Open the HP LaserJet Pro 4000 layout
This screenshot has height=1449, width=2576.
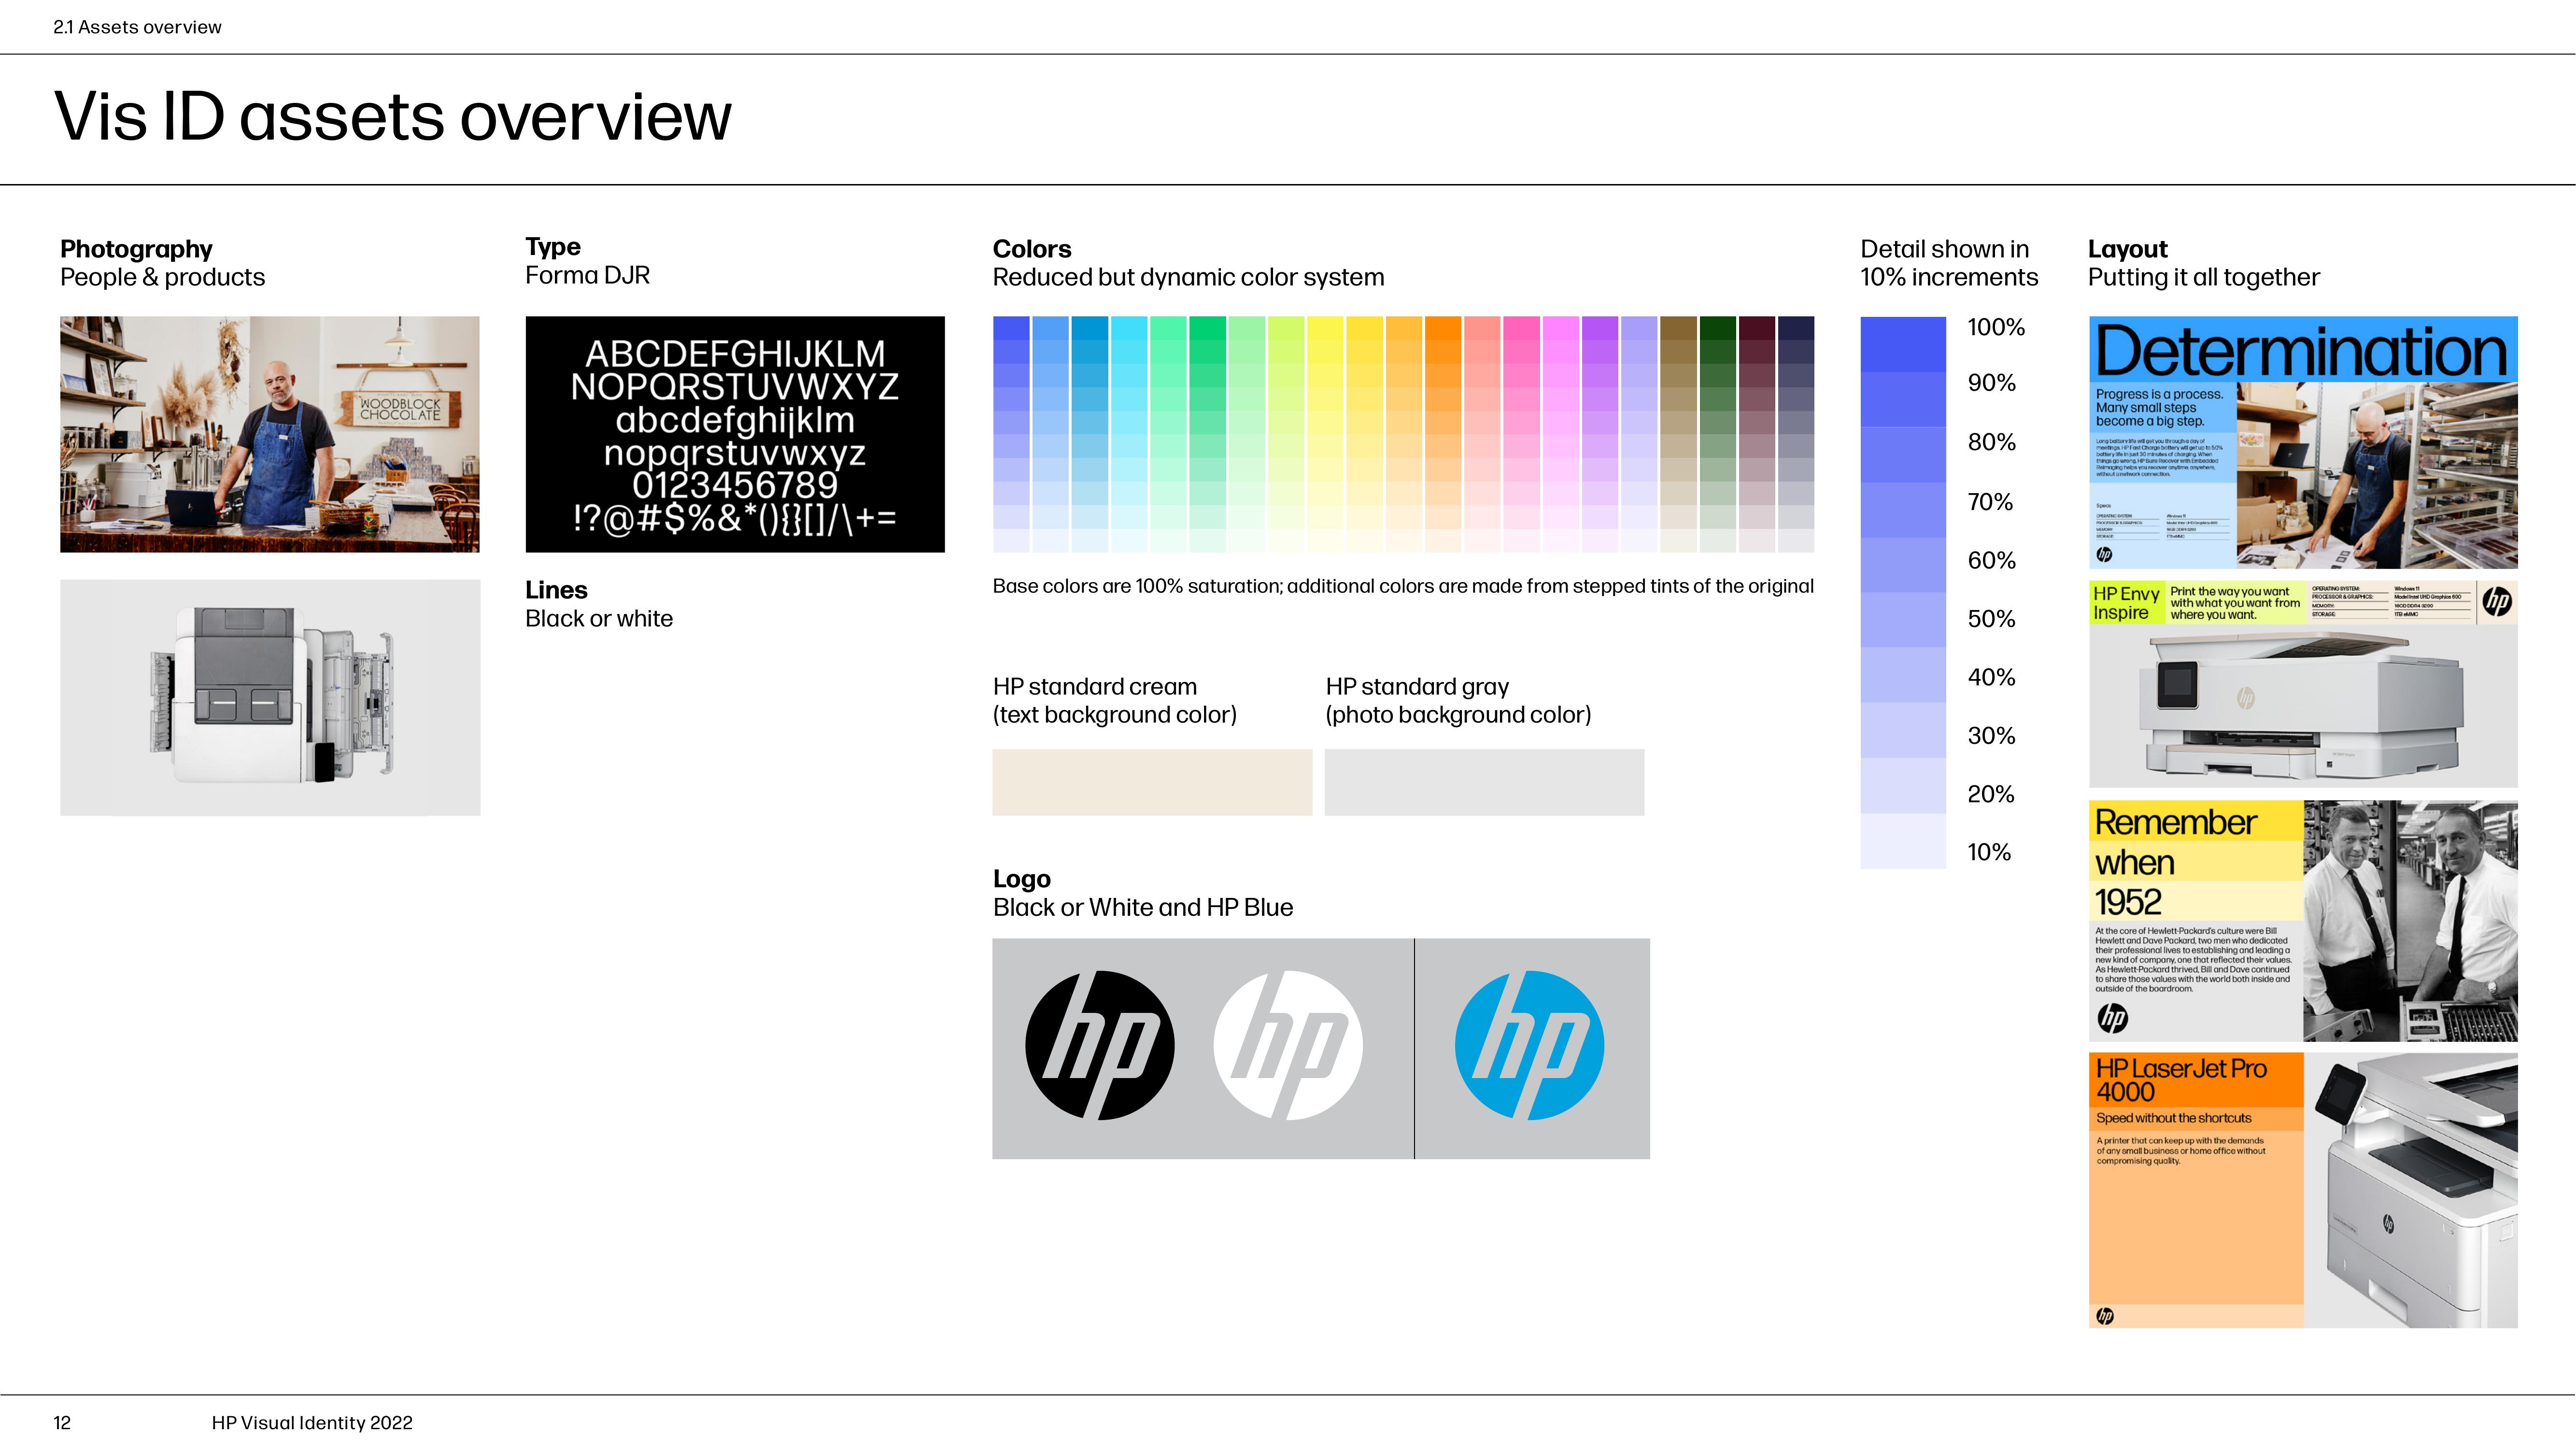(2303, 1190)
